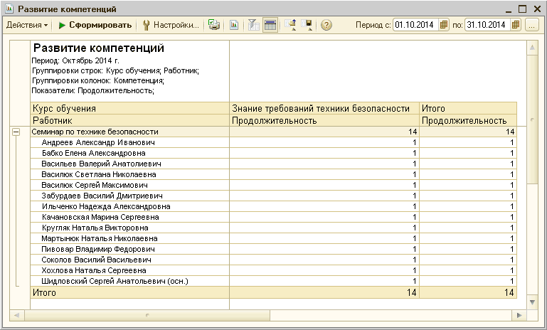Select worker Василюк Светлана Николаевна
This screenshot has width=547, height=330.
129,174
